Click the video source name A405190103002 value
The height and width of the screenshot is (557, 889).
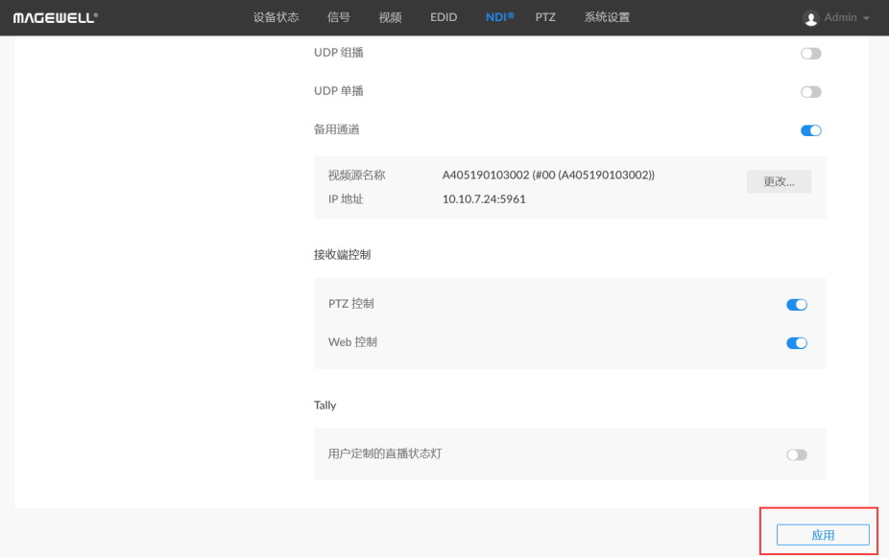click(548, 175)
